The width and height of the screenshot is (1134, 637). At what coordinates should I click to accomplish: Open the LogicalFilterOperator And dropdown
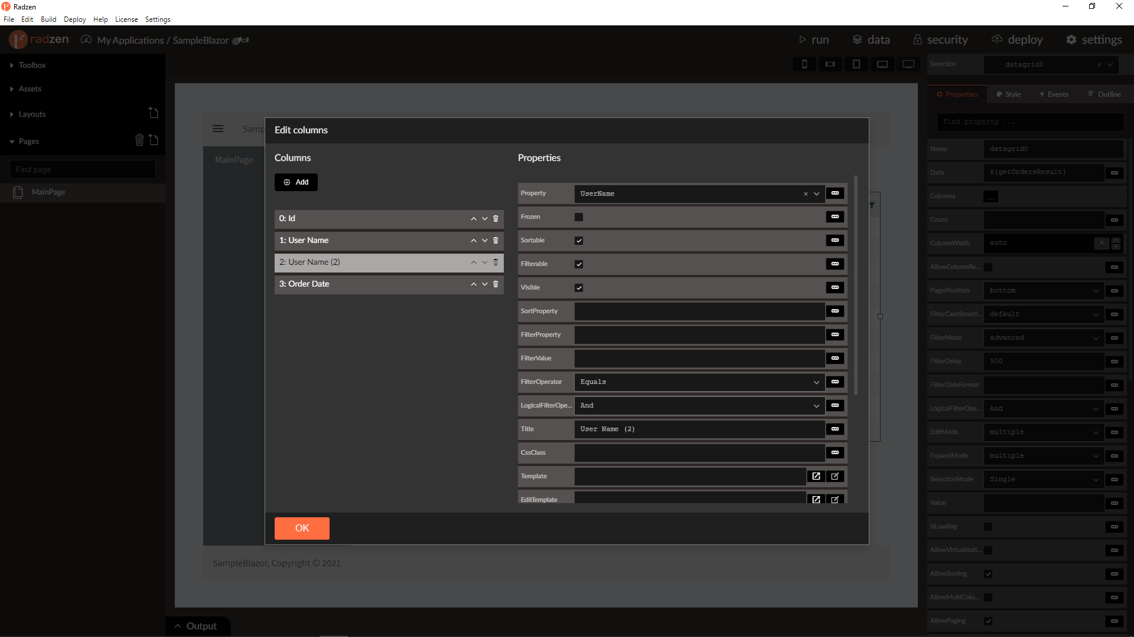[699, 406]
